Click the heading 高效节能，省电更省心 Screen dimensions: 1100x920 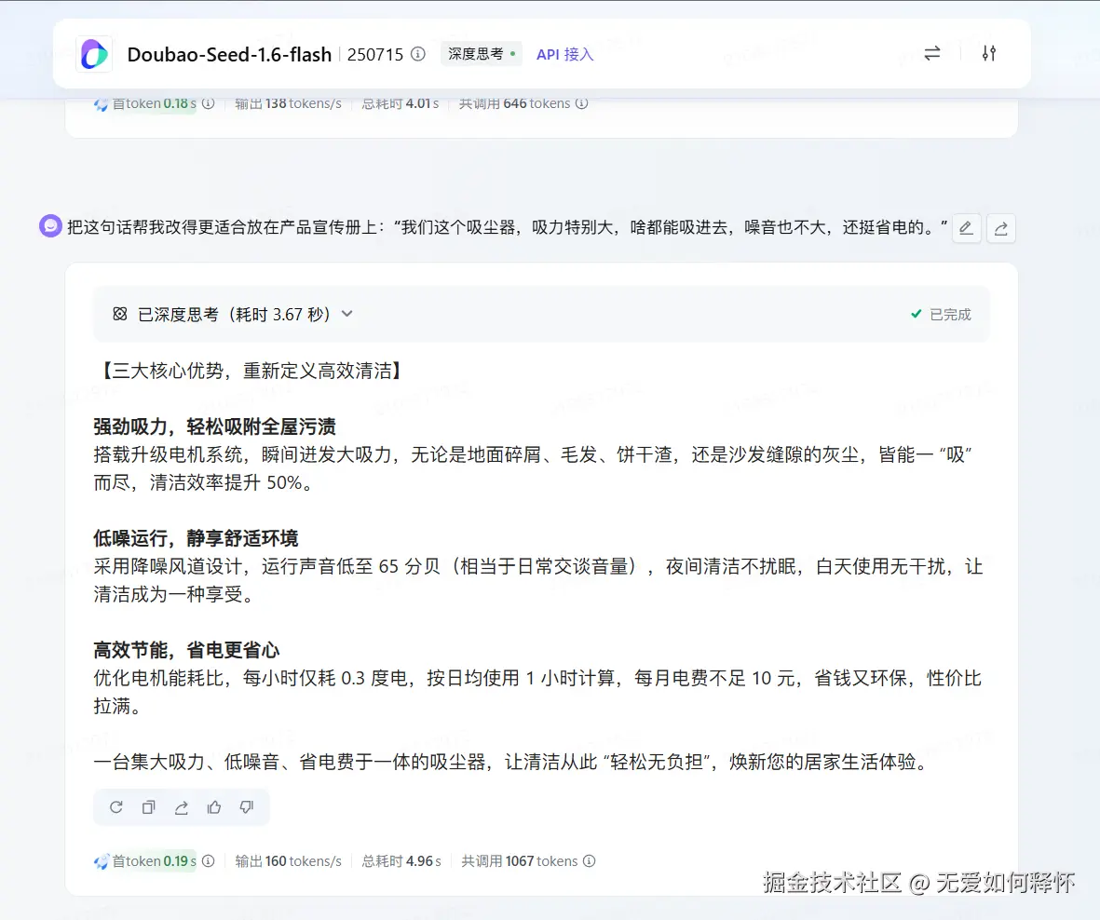point(186,650)
